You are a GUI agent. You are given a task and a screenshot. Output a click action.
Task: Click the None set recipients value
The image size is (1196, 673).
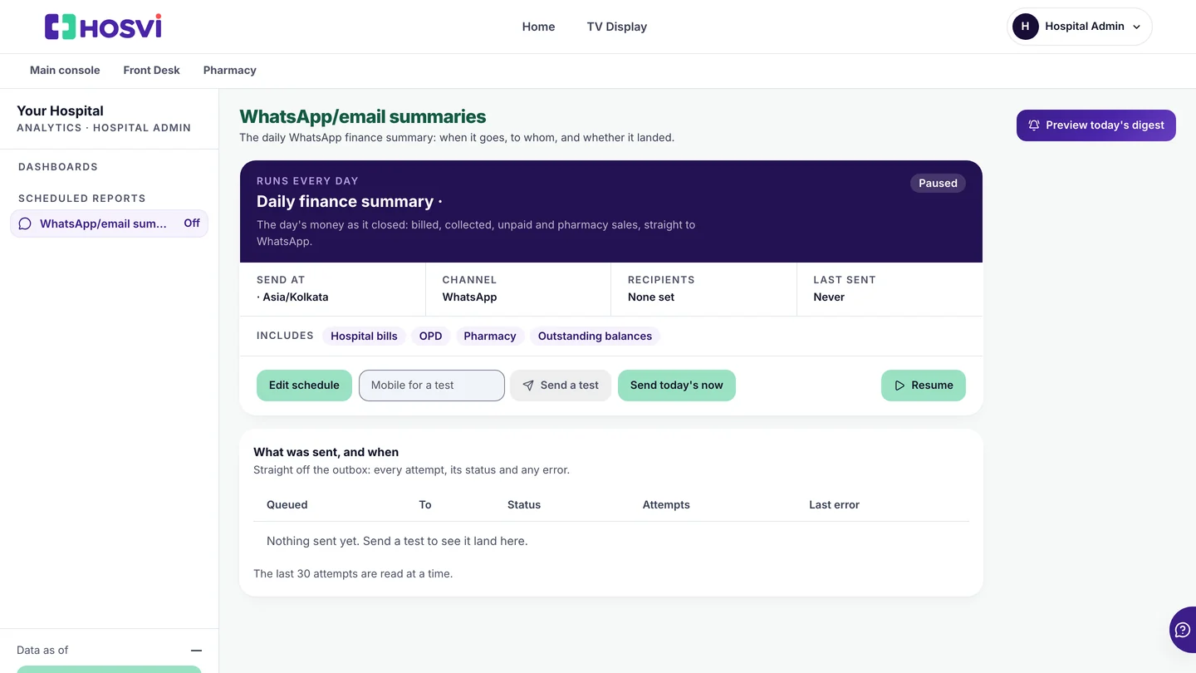[651, 297]
